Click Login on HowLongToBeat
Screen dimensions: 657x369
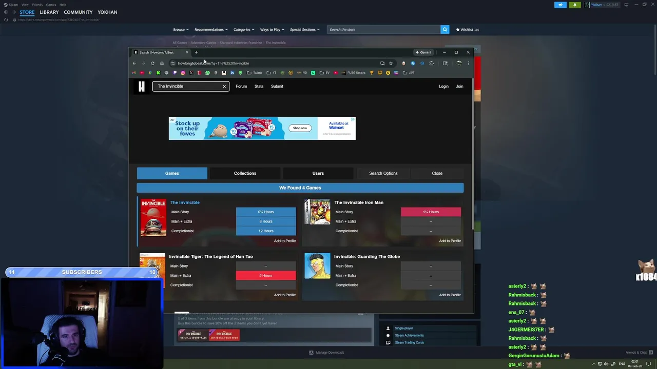[443, 86]
